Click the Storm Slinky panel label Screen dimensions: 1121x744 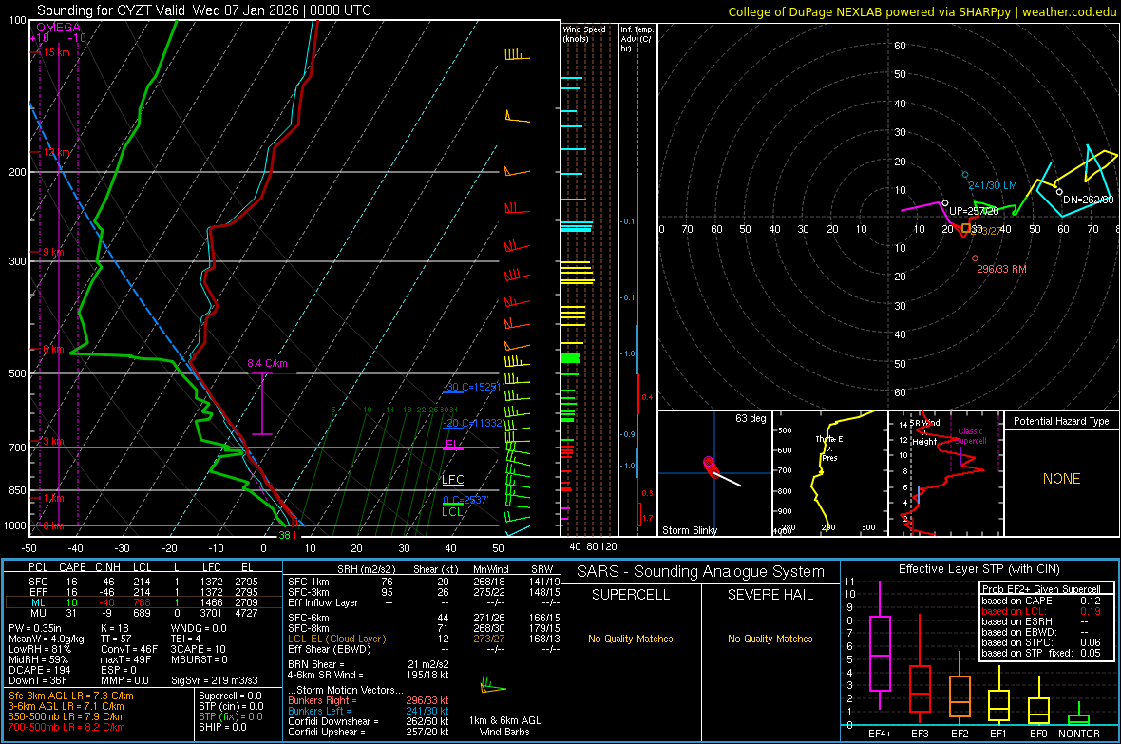coord(689,530)
